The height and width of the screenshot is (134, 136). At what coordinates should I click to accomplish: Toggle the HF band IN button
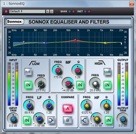click(x=109, y=120)
